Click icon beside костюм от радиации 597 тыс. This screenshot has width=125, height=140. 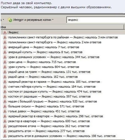(x=5, y=96)
